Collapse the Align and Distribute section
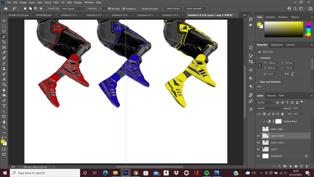 (x=258, y=82)
